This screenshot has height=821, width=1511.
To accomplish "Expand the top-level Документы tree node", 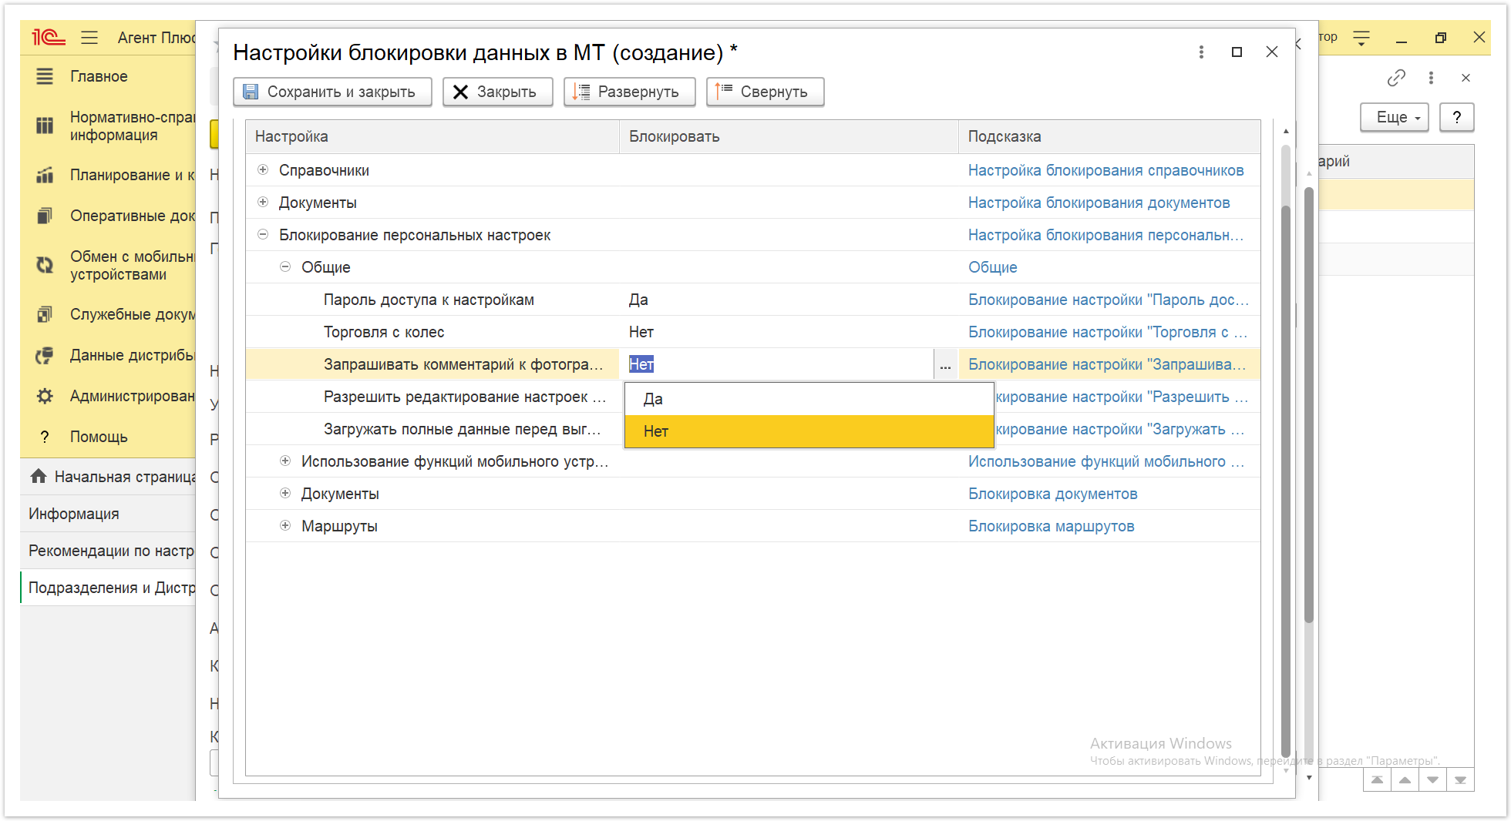I will (x=263, y=202).
